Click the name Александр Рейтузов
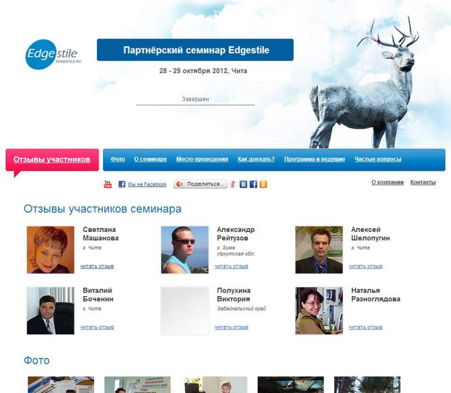Image resolution: width=451 pixels, height=393 pixels. [236, 234]
